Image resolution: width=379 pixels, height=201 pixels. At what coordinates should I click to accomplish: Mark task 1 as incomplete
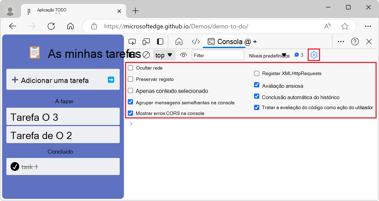[14, 166]
